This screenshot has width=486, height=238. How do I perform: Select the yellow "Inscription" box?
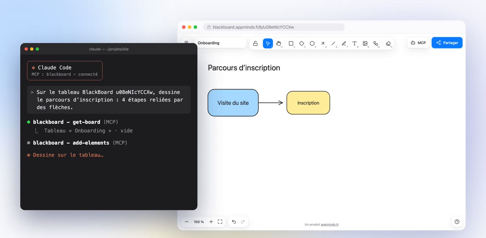tap(308, 103)
